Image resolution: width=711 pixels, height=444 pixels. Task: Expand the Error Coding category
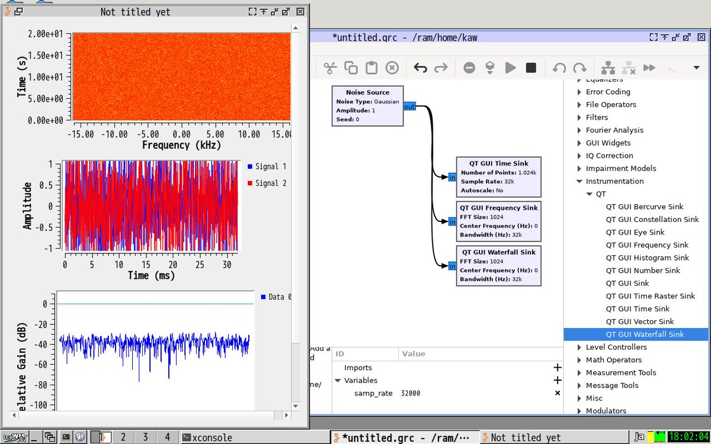click(579, 92)
